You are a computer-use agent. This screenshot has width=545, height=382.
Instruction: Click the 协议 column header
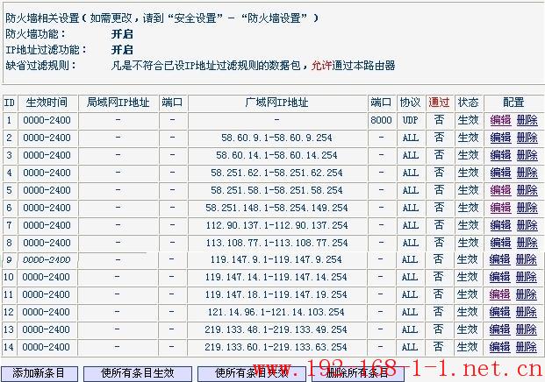[x=411, y=103]
